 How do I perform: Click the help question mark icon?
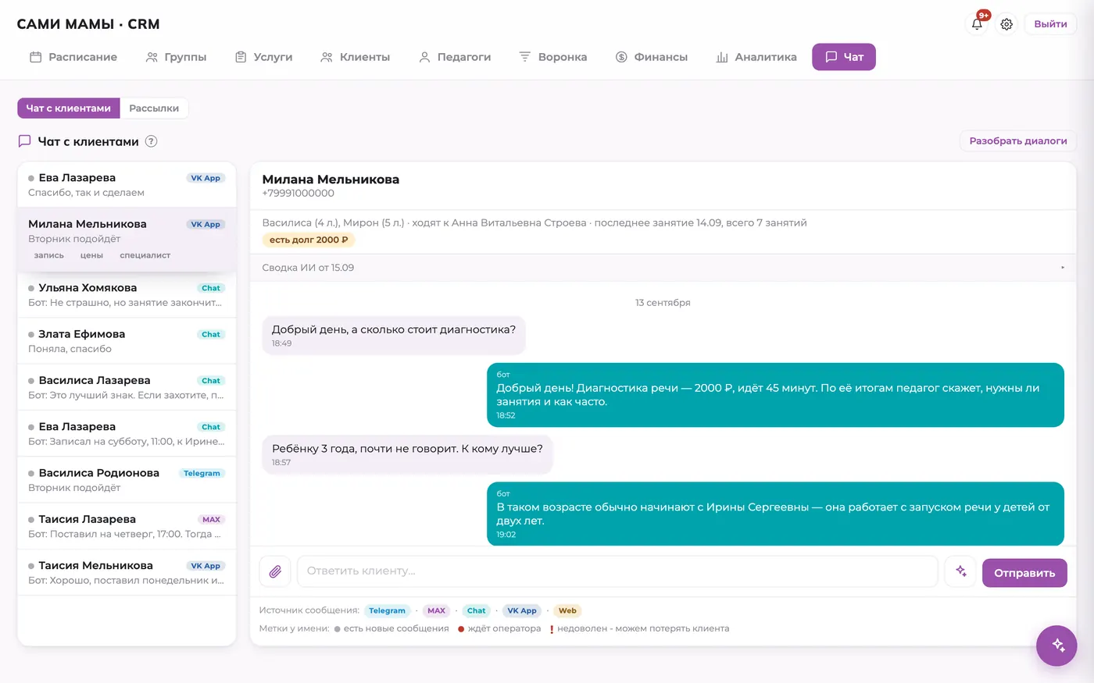coord(152,141)
